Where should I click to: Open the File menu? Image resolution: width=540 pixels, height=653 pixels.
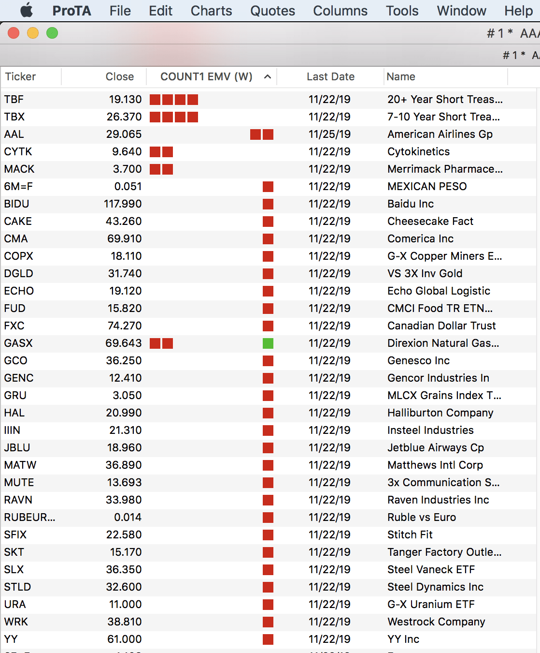coord(120,11)
